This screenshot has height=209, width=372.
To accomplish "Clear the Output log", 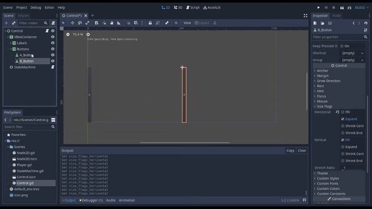I will click(302, 150).
